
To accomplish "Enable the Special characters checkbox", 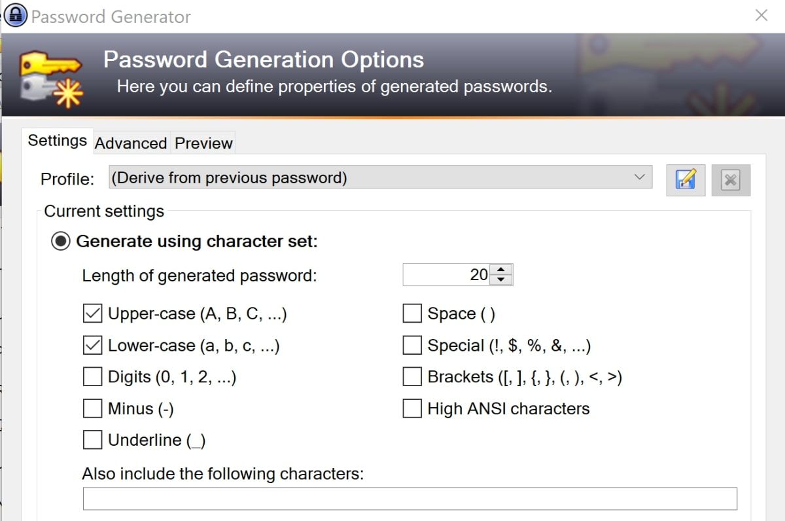I will click(x=412, y=346).
